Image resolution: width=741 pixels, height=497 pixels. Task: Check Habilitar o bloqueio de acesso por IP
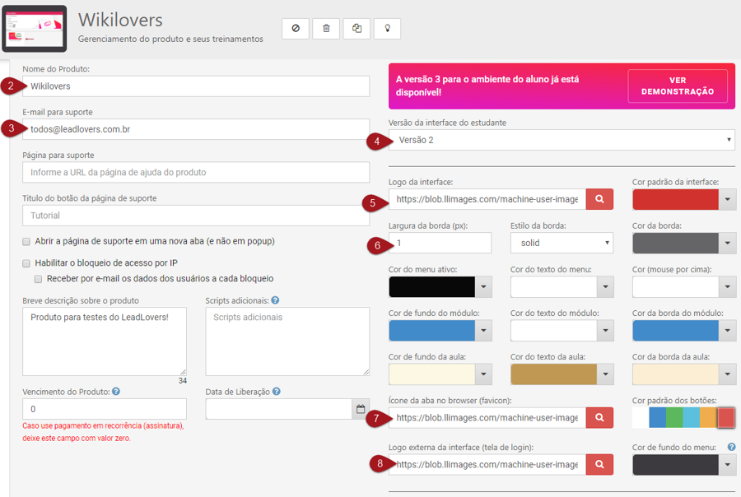[x=27, y=263]
